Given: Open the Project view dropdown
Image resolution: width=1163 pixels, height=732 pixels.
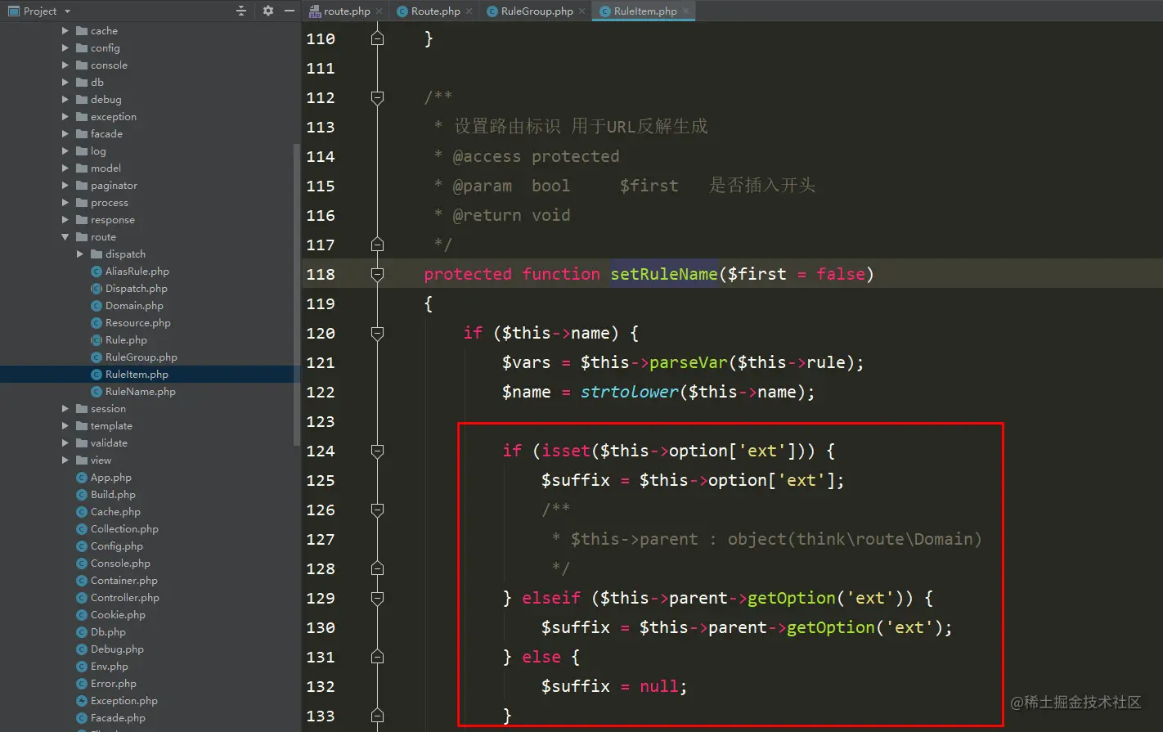Looking at the screenshot, I should pos(67,11).
